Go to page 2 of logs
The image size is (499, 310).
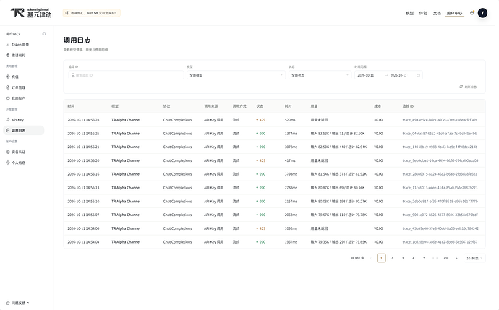[x=392, y=258]
